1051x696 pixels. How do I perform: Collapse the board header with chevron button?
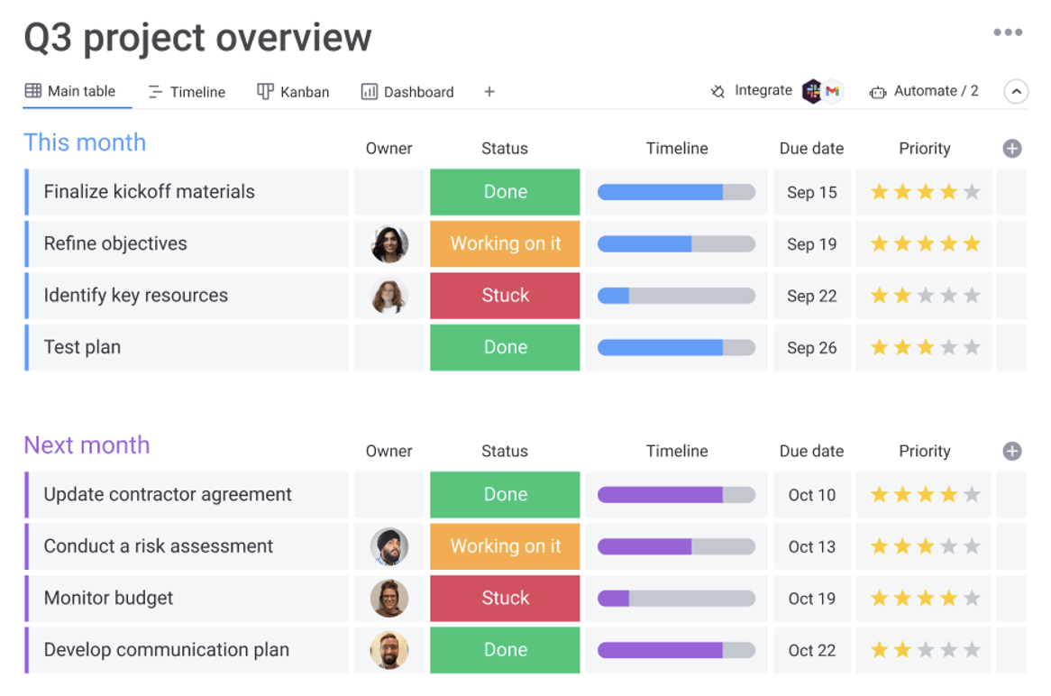point(1016,92)
